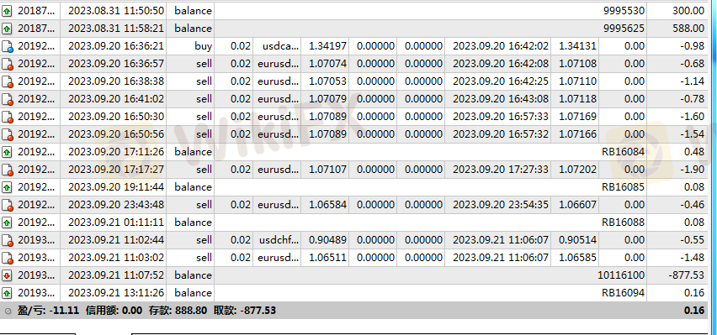This screenshot has height=335, width=717.
Task: Click close price 0.90514
Action: (577, 239)
